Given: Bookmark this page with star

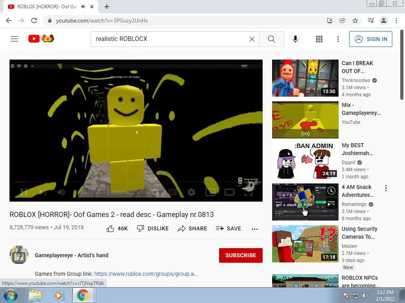Looking at the screenshot, I should coord(355,21).
